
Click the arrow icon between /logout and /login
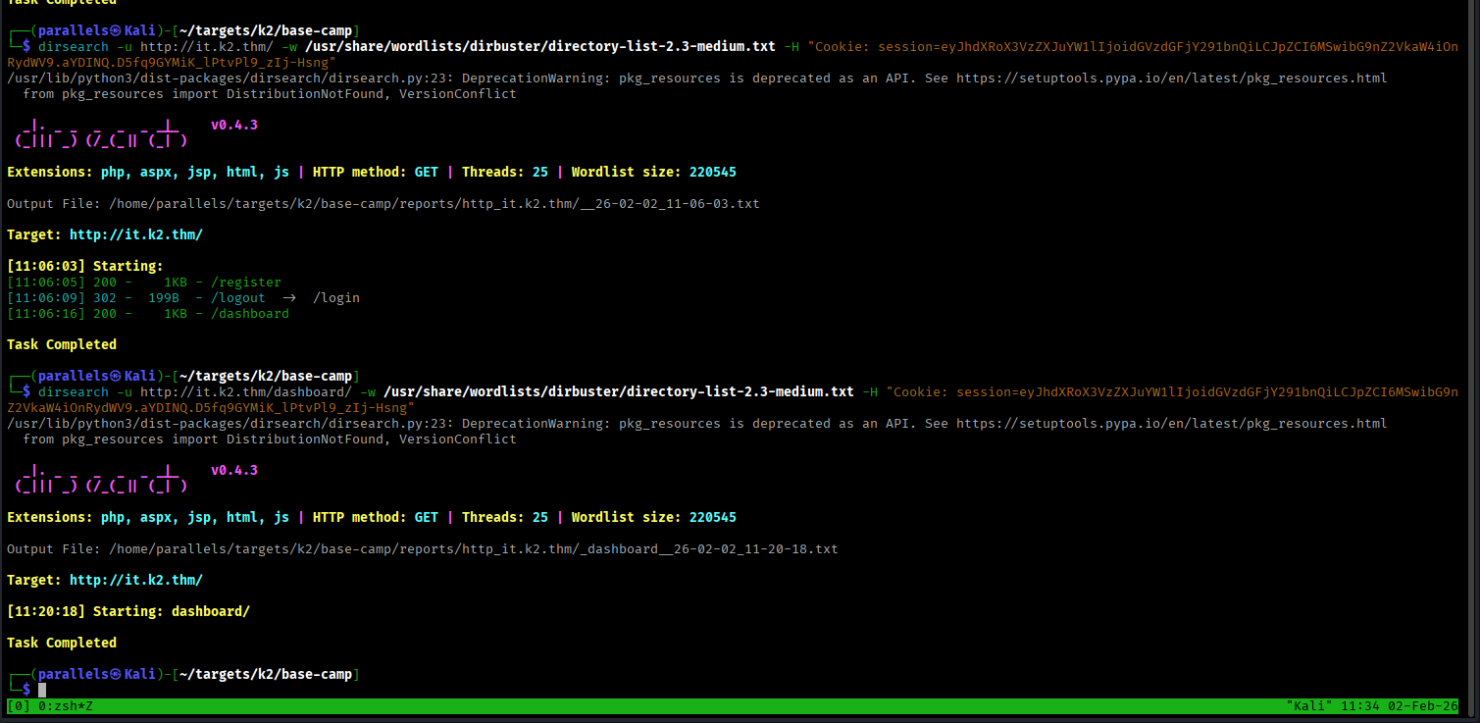[289, 297]
